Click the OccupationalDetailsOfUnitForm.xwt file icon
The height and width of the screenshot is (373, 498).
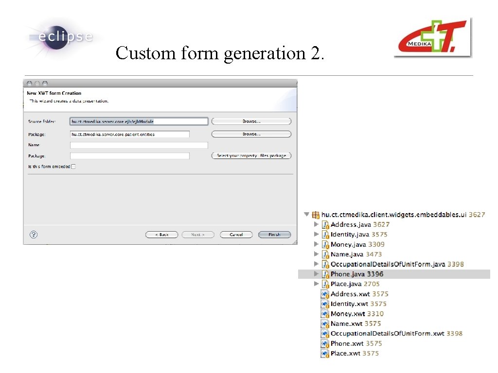click(x=324, y=334)
